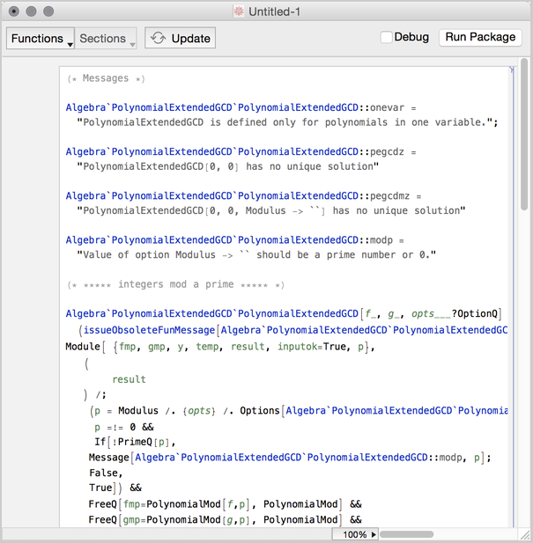Click the integers mod a prime comment
Screen dimensions: 533x543
176,284
